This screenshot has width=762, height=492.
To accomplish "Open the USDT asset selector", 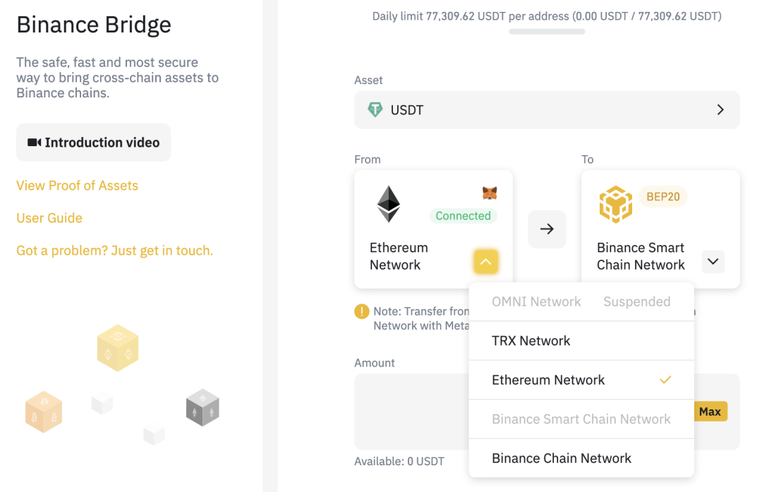I will [547, 109].
